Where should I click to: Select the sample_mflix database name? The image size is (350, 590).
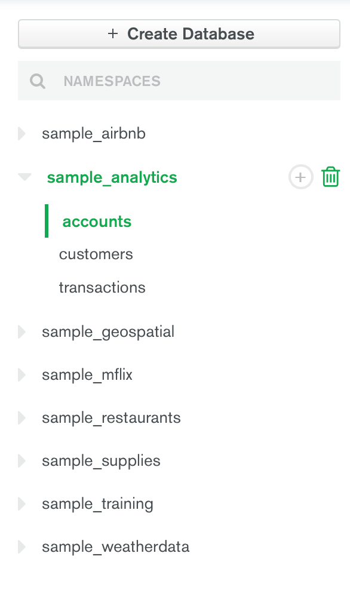pyautogui.click(x=87, y=375)
